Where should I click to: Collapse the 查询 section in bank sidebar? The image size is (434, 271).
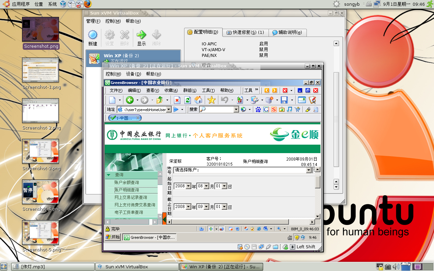[109, 175]
